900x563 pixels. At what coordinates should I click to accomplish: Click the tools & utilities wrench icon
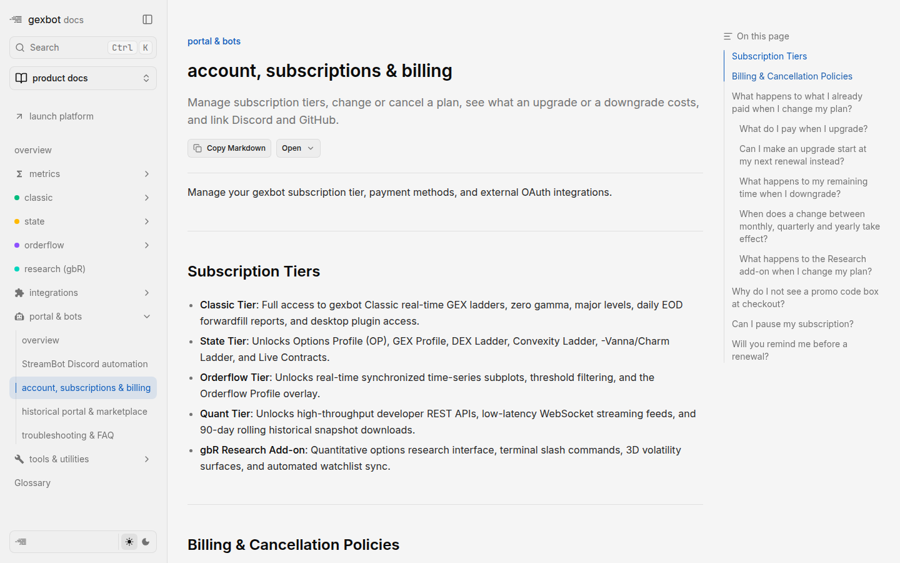coord(19,459)
